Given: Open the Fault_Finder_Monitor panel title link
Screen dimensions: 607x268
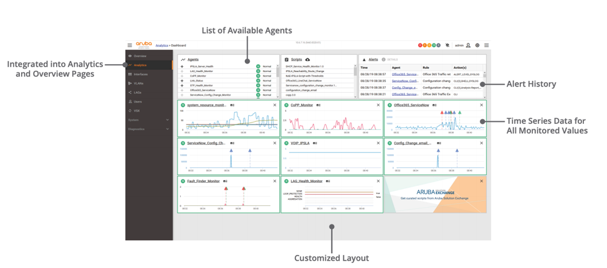Looking at the screenshot, I should 203,181.
